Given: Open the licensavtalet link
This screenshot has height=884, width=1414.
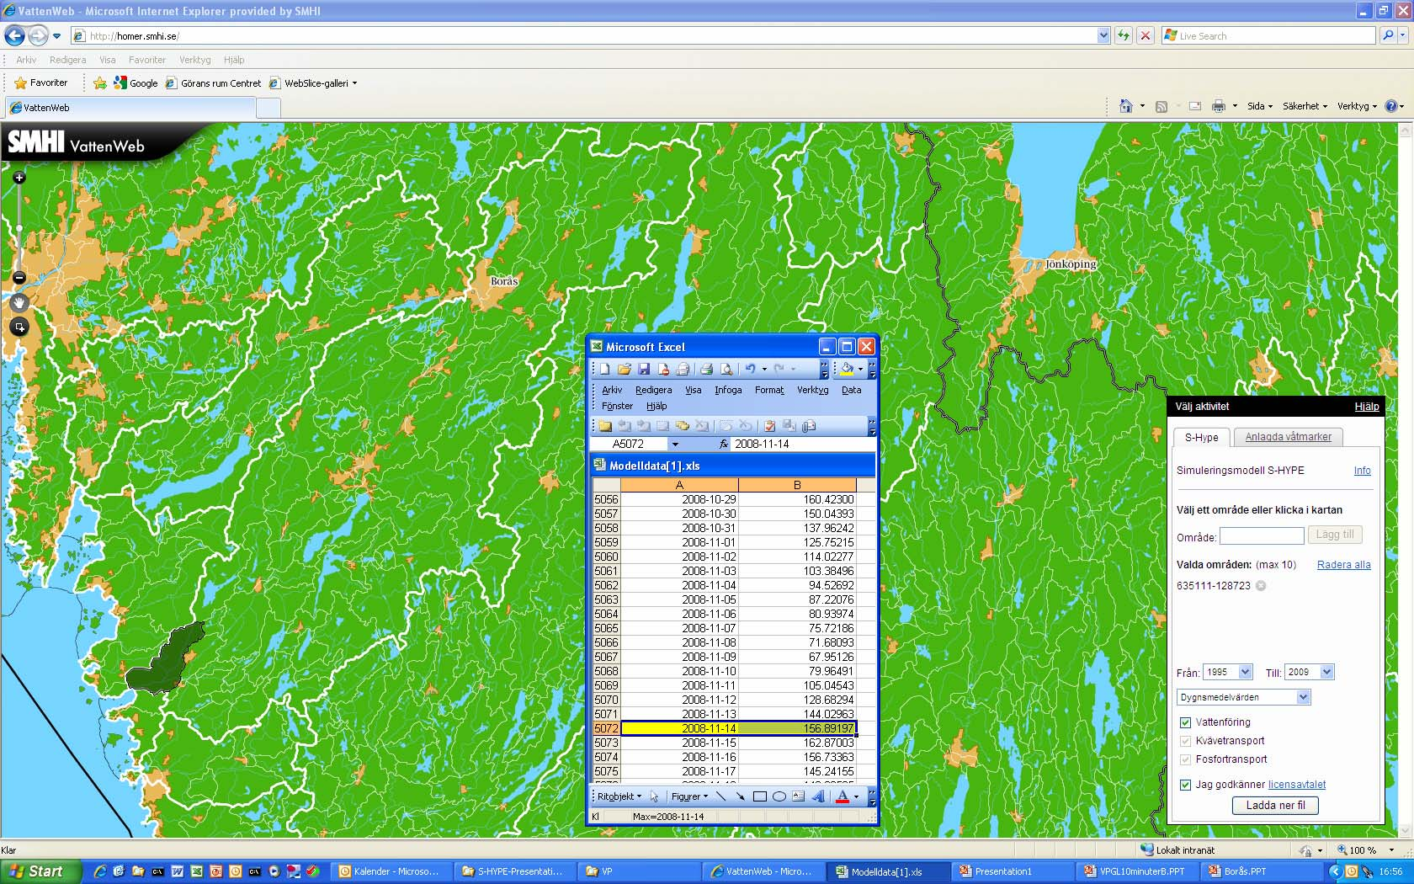Looking at the screenshot, I should [x=1296, y=785].
